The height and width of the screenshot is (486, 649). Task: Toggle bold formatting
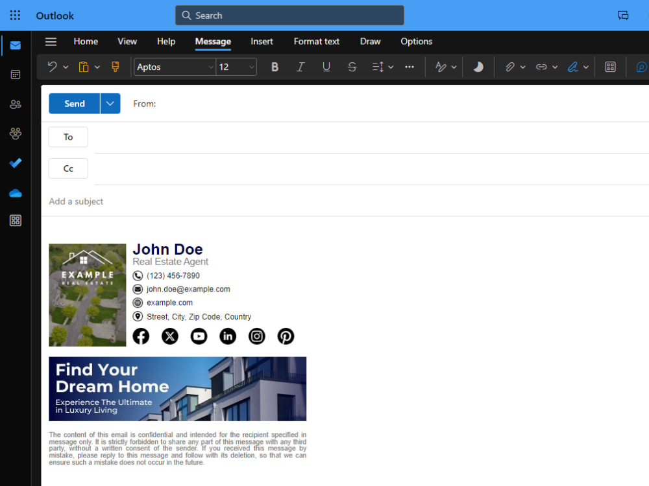click(x=275, y=67)
